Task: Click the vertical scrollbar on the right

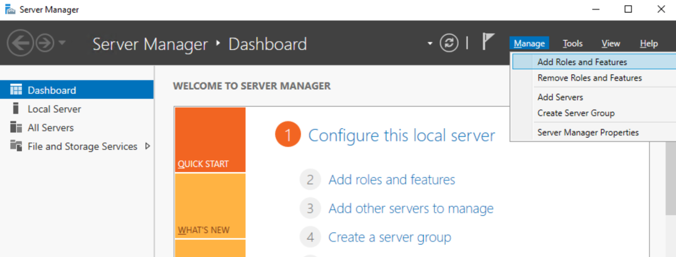Action: click(671, 179)
